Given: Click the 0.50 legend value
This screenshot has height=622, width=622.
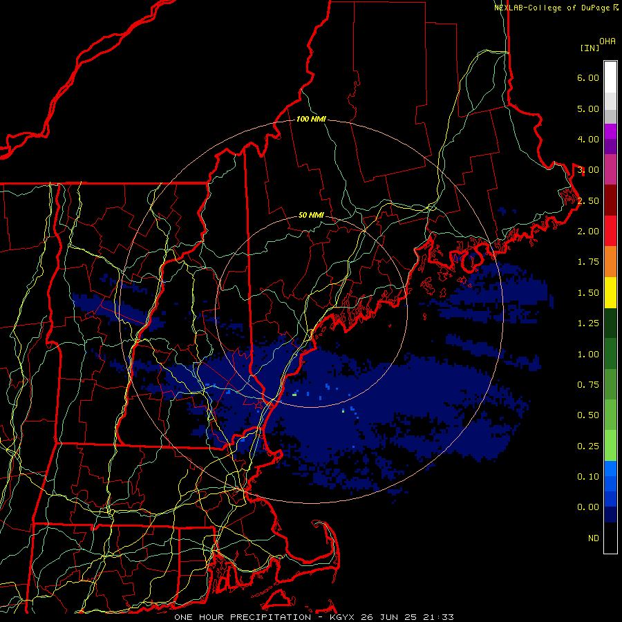Looking at the screenshot, I should pyautogui.click(x=588, y=415).
